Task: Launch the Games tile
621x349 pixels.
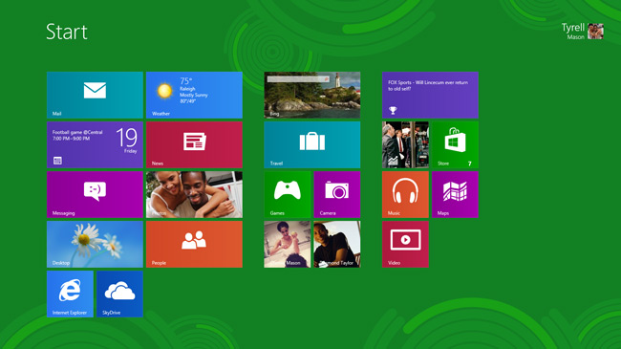Action: 288,194
